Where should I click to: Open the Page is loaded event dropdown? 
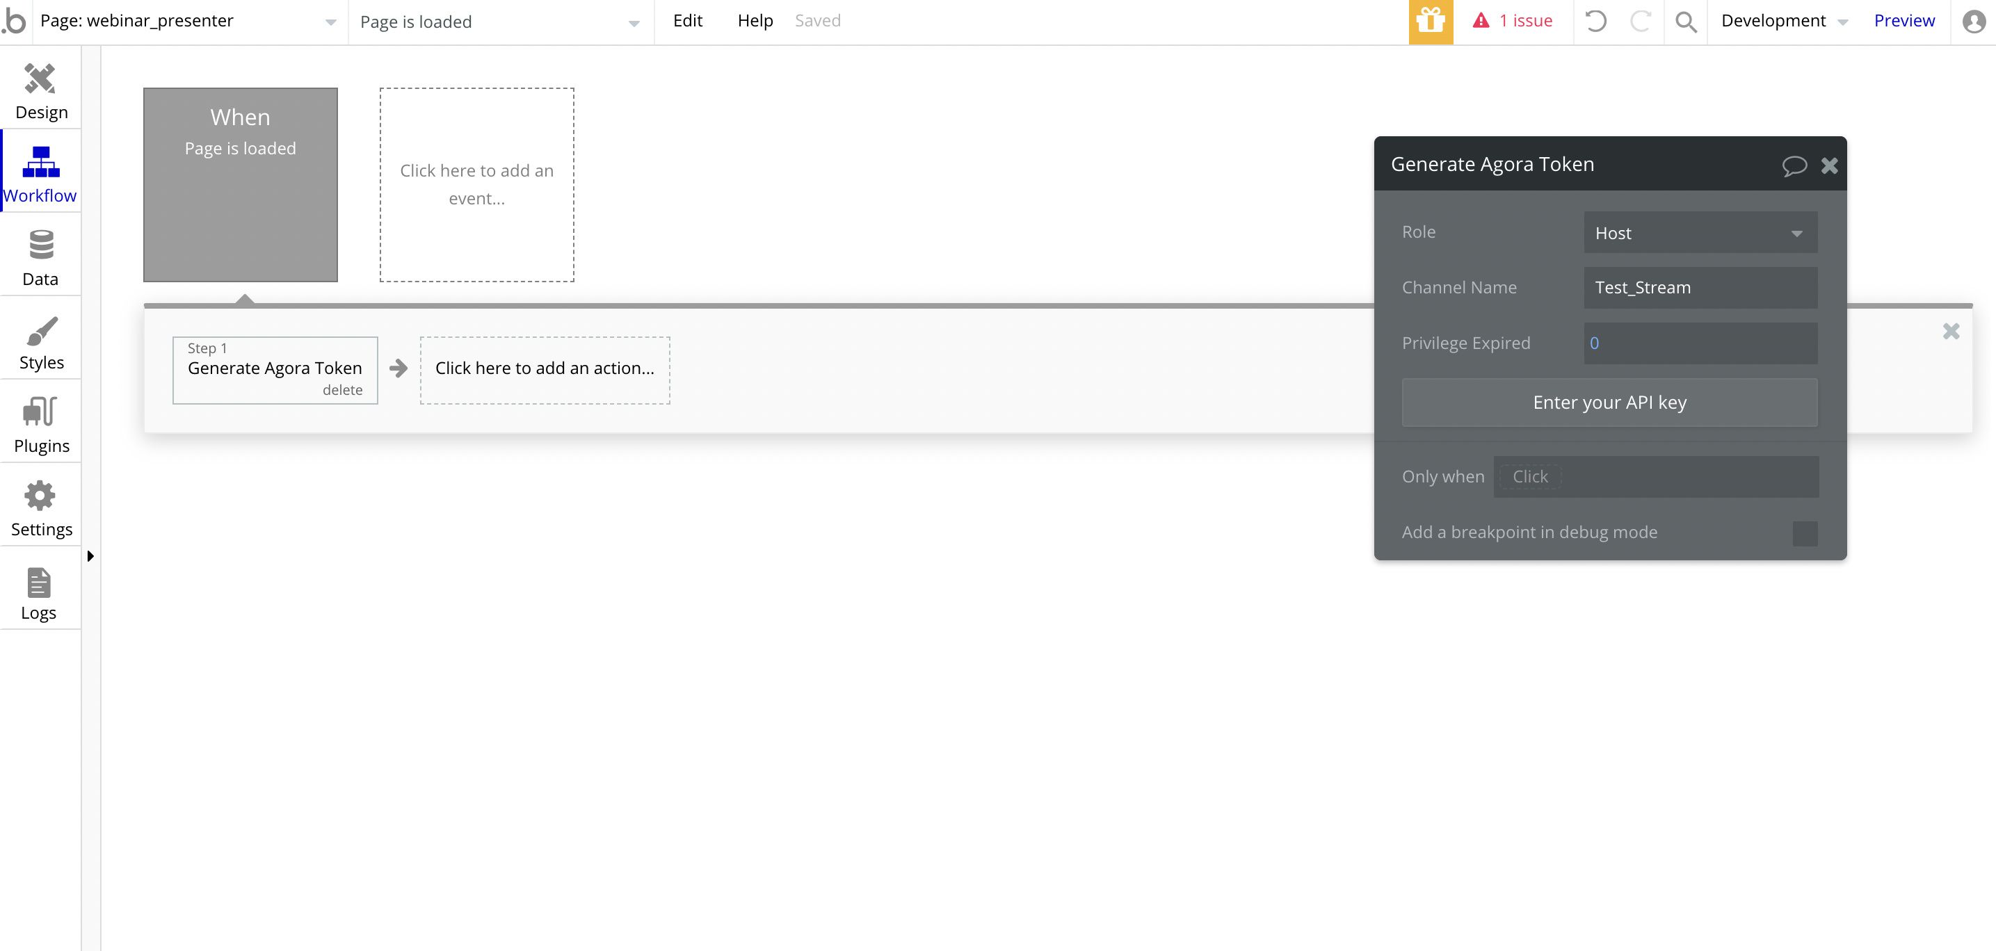[500, 22]
